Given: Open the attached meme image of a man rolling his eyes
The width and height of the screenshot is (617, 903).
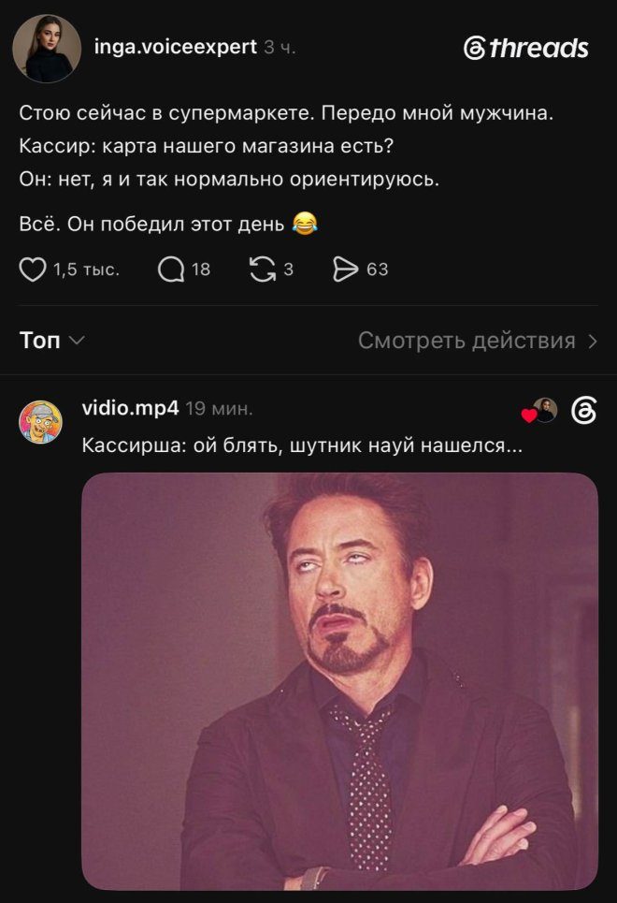Looking at the screenshot, I should (339, 681).
